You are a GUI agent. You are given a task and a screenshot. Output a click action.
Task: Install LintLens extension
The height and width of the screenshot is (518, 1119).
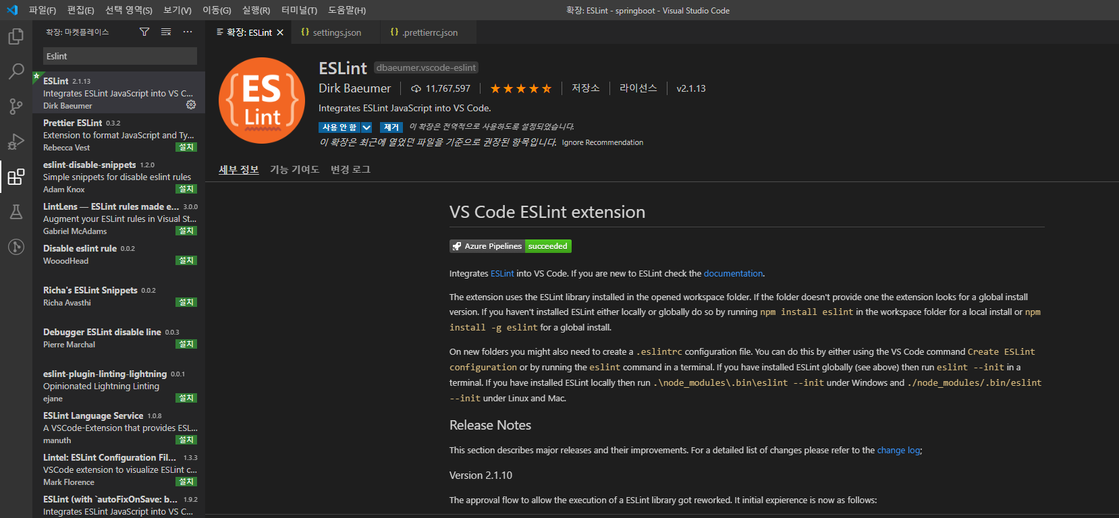186,231
